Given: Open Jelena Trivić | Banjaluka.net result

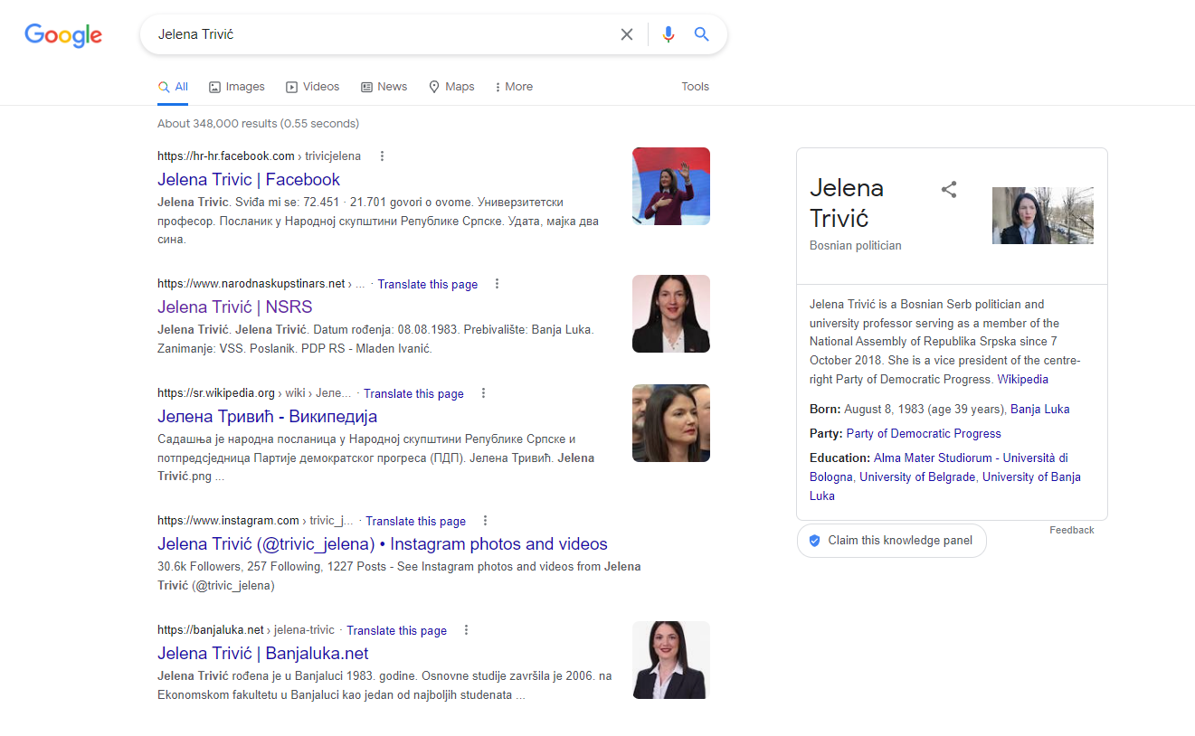Looking at the screenshot, I should (x=263, y=653).
